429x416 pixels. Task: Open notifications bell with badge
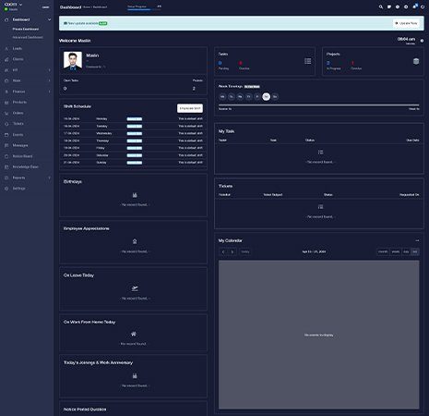tap(414, 6)
